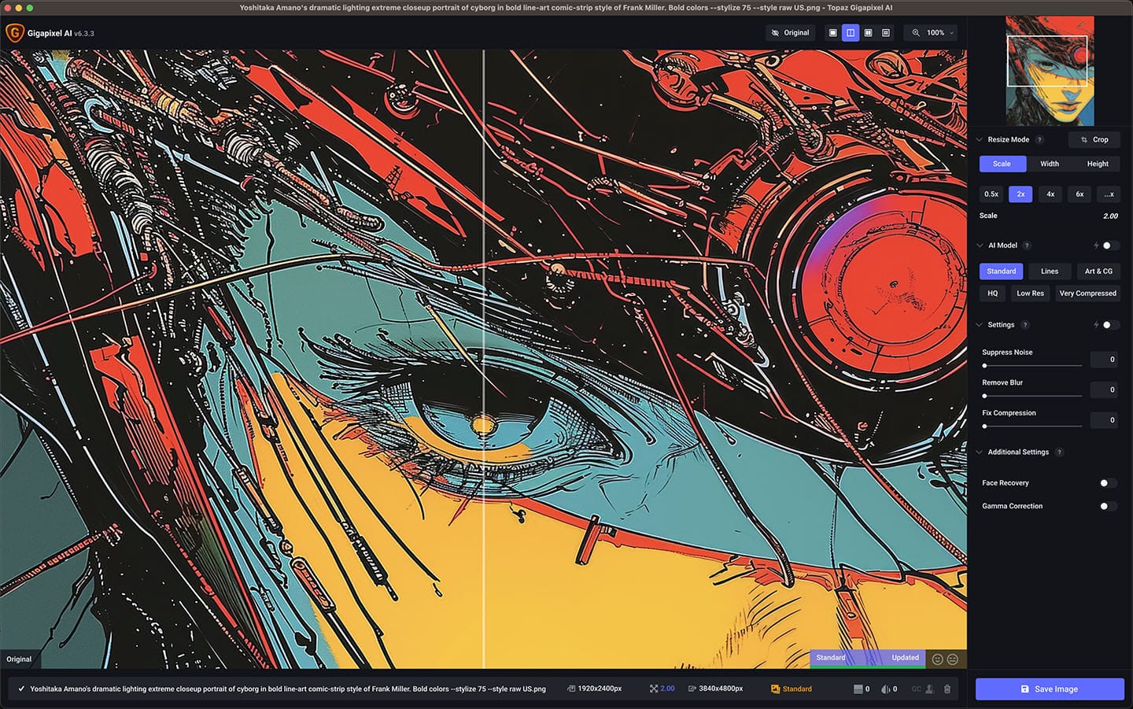
Task: Switch resize mode to Scale
Action: click(1002, 164)
